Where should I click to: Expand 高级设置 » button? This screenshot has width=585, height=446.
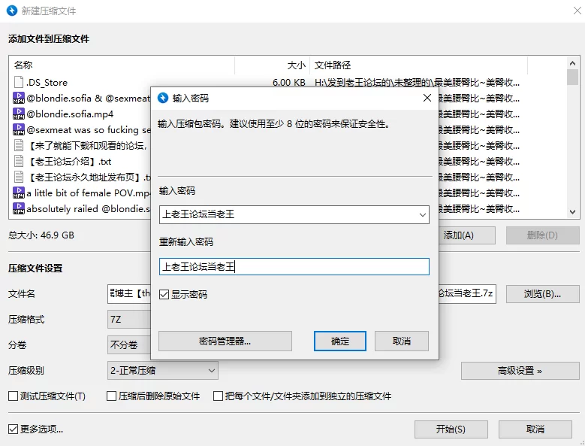tap(520, 371)
